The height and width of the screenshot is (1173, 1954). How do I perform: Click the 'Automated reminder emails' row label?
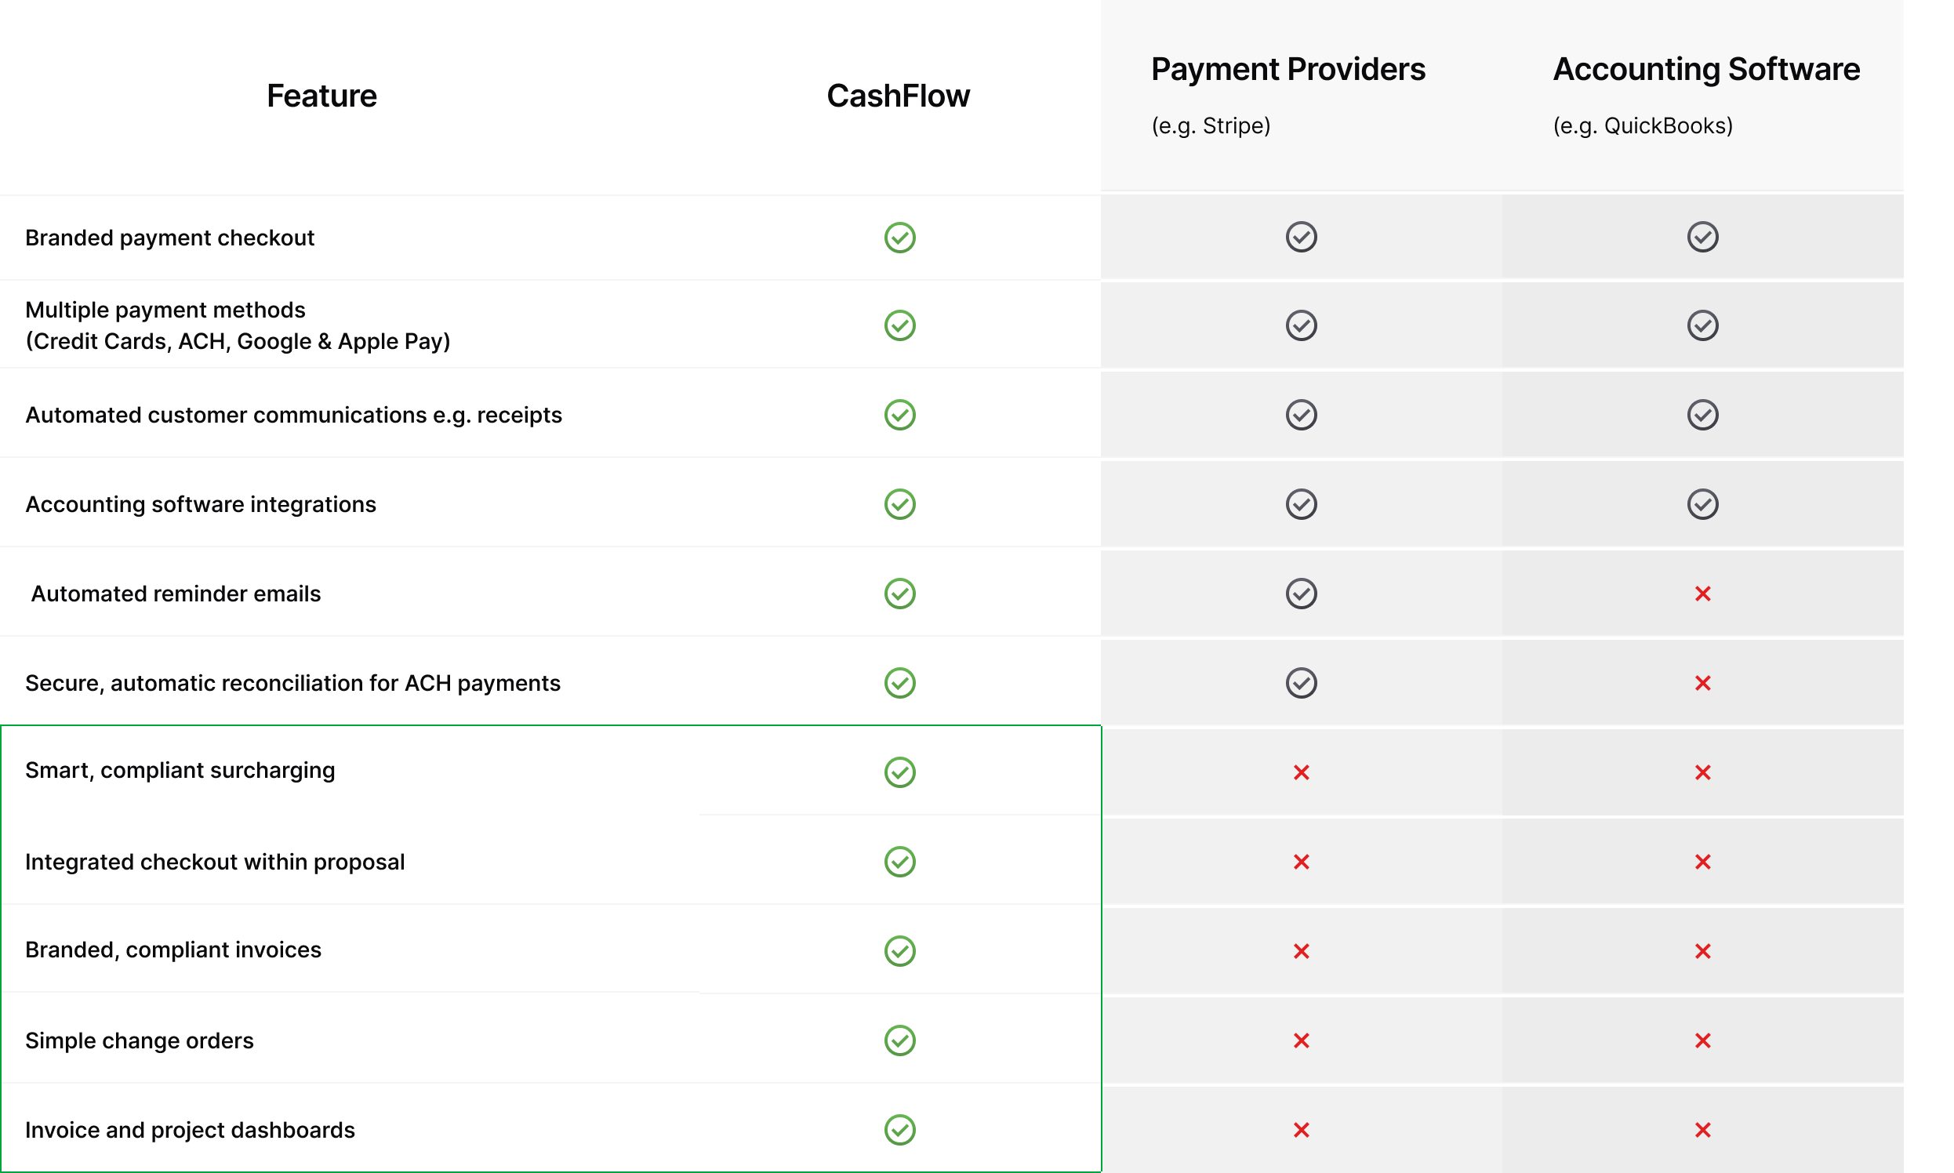(176, 594)
